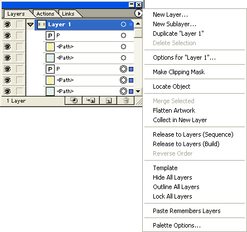
Task: Click the Layer 1 thumbnail
Action: [x=42, y=25]
